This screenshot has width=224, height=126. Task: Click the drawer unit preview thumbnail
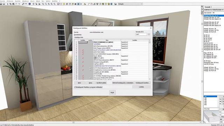[211, 117]
